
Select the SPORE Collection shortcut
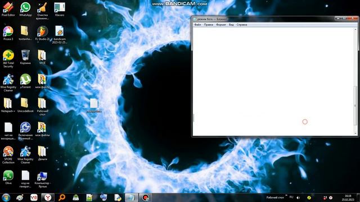pyautogui.click(x=8, y=155)
